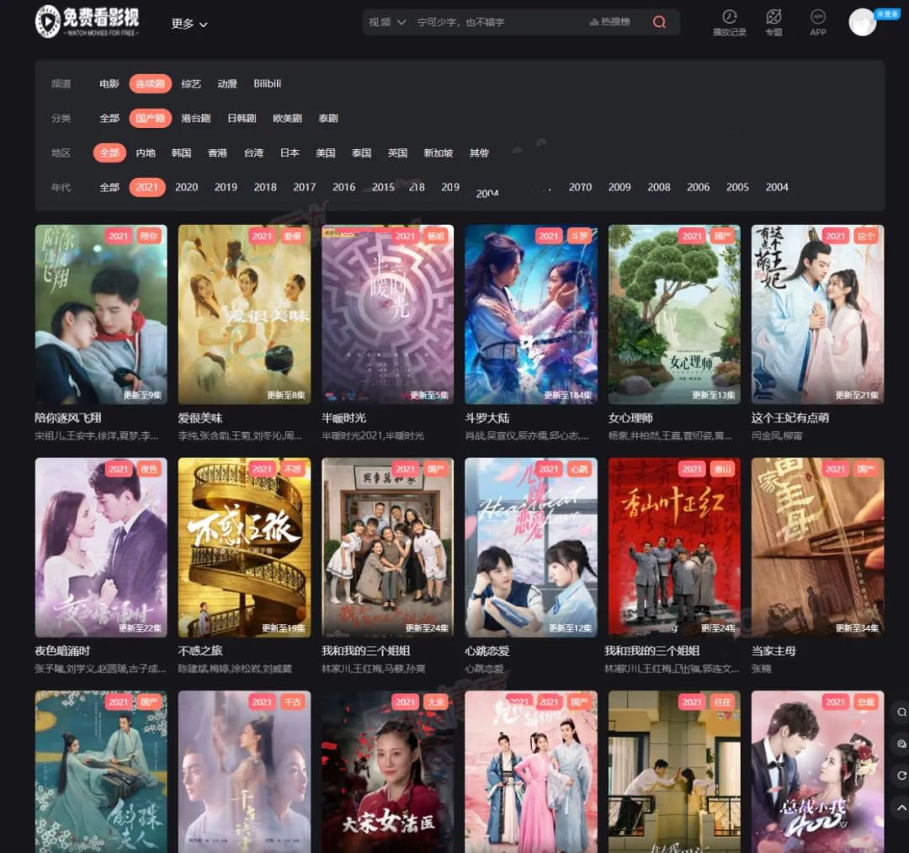Image resolution: width=909 pixels, height=853 pixels.
Task: Choose 全部 in the 地区 row
Action: pos(109,152)
